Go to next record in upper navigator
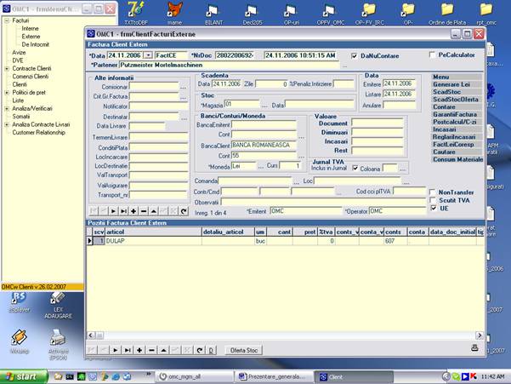Viewport: 511px width, 384px height. coord(112,210)
